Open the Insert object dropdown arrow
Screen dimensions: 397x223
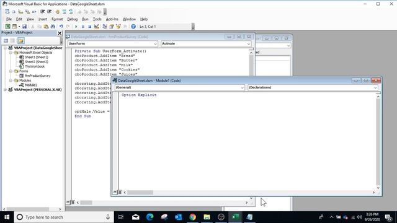(x=19, y=26)
